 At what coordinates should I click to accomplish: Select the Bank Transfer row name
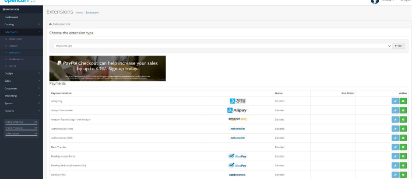click(x=59, y=147)
